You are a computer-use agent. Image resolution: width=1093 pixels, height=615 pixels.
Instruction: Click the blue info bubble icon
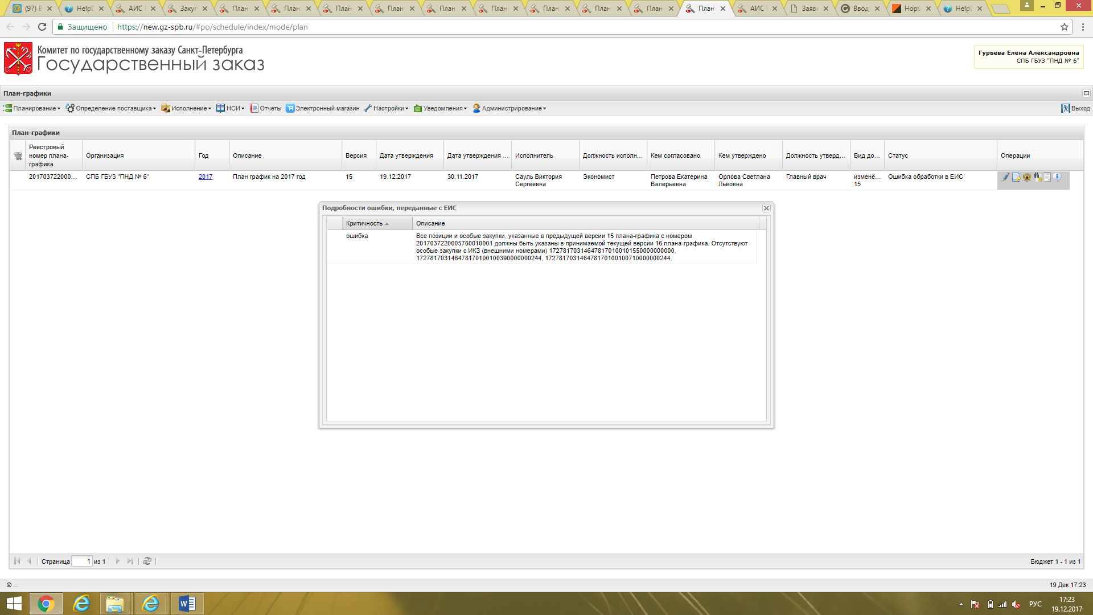(x=1057, y=177)
